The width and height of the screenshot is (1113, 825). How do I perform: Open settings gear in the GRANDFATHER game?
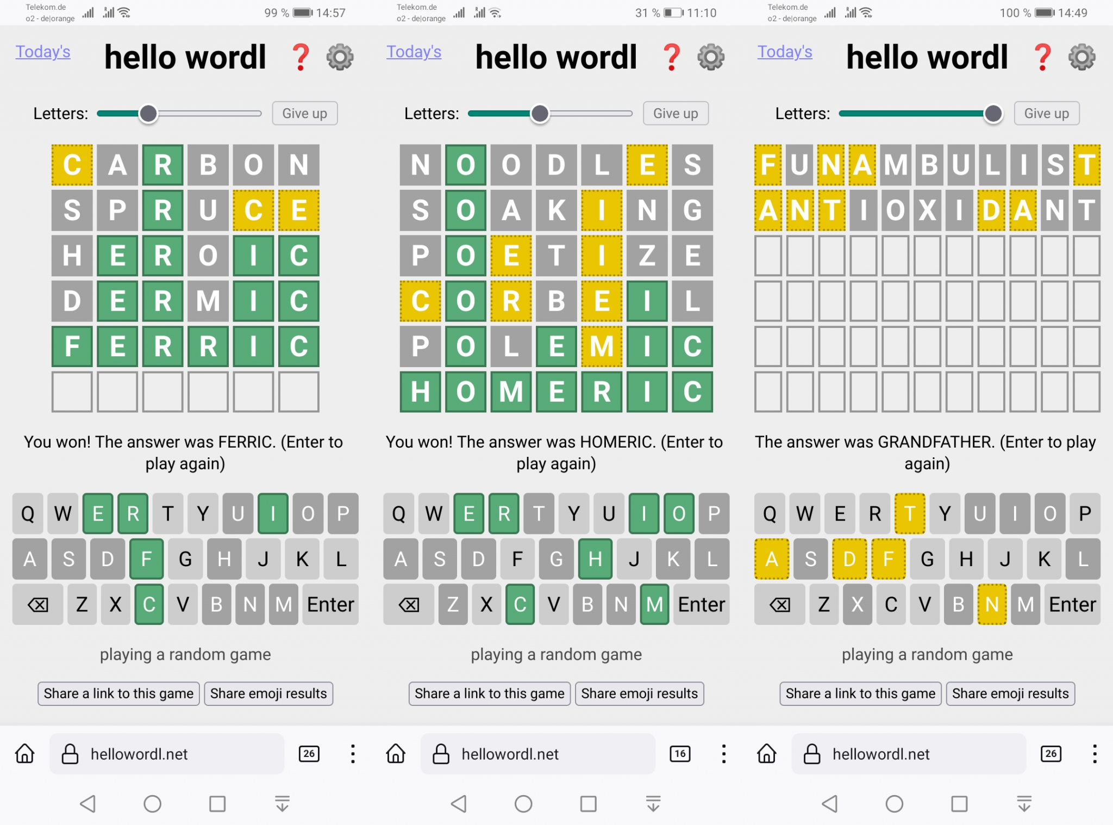click(x=1082, y=57)
